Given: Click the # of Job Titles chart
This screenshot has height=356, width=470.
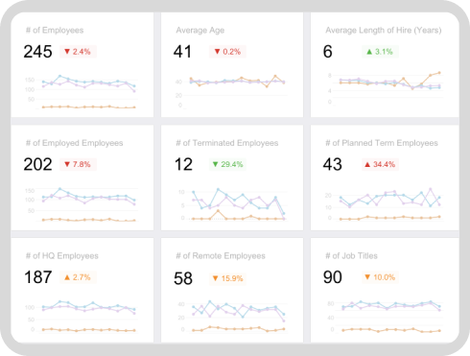Looking at the screenshot, I should 383,317.
